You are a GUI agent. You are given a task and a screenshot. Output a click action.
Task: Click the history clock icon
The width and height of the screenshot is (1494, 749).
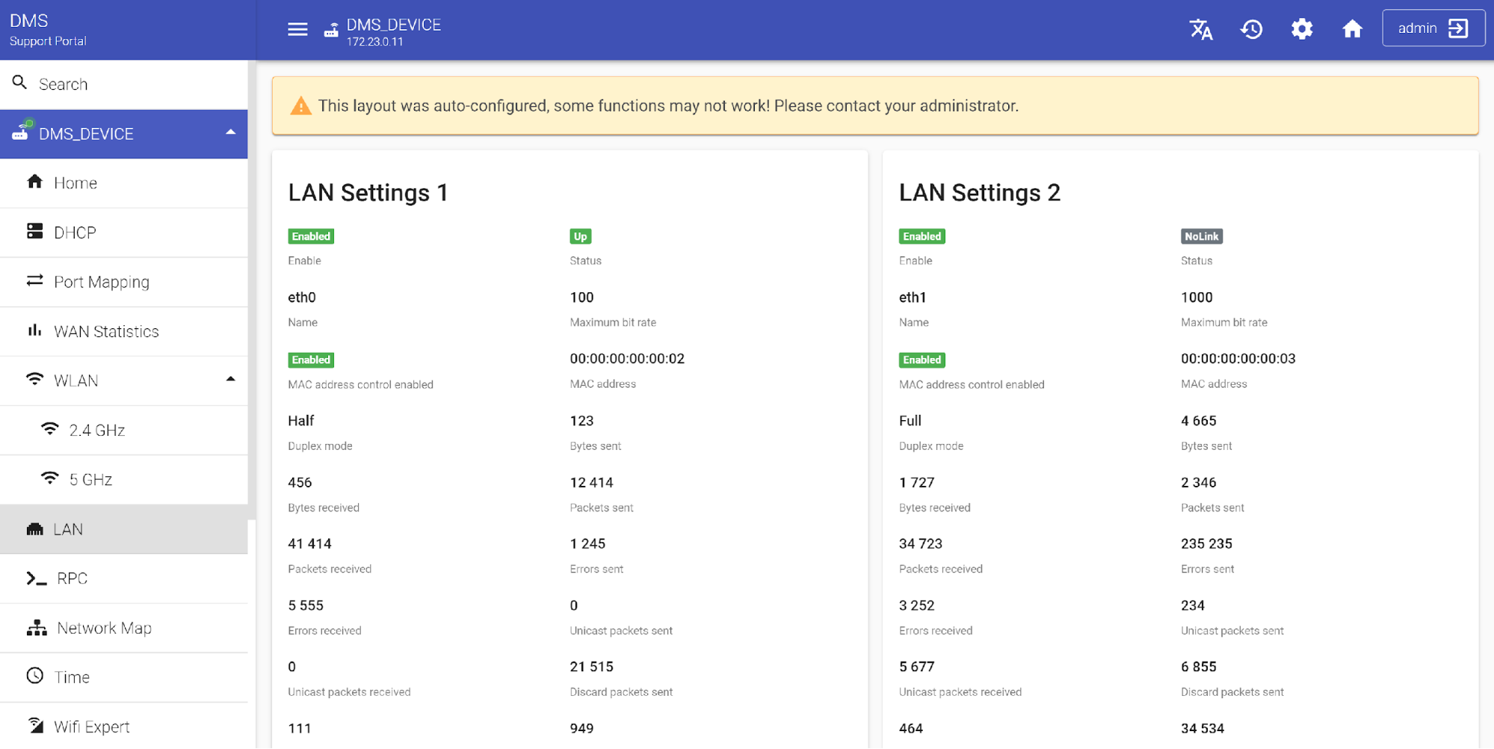1251,29
